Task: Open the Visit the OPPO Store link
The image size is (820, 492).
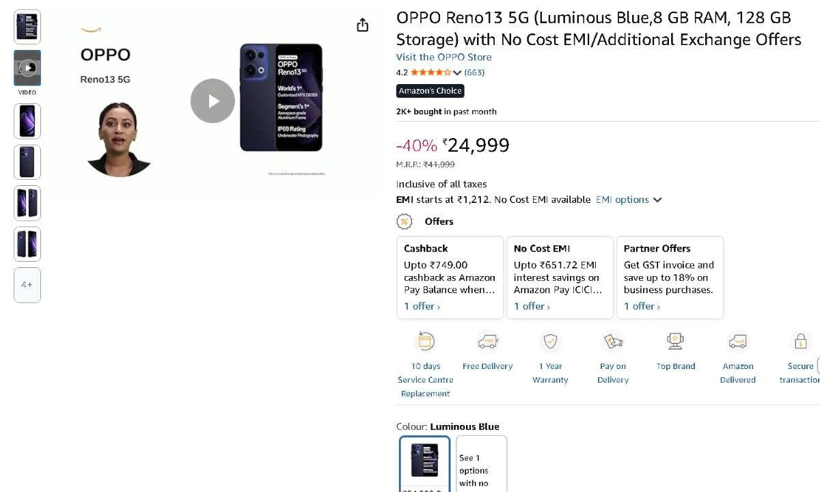Action: (x=443, y=57)
